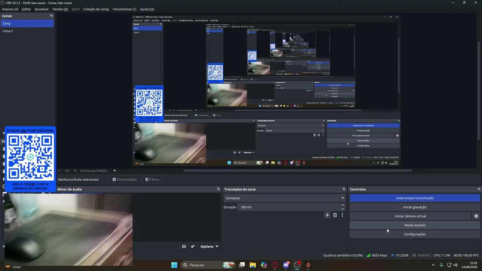Click the Quadros perdidos 0 (0.0%) status

coord(343,255)
